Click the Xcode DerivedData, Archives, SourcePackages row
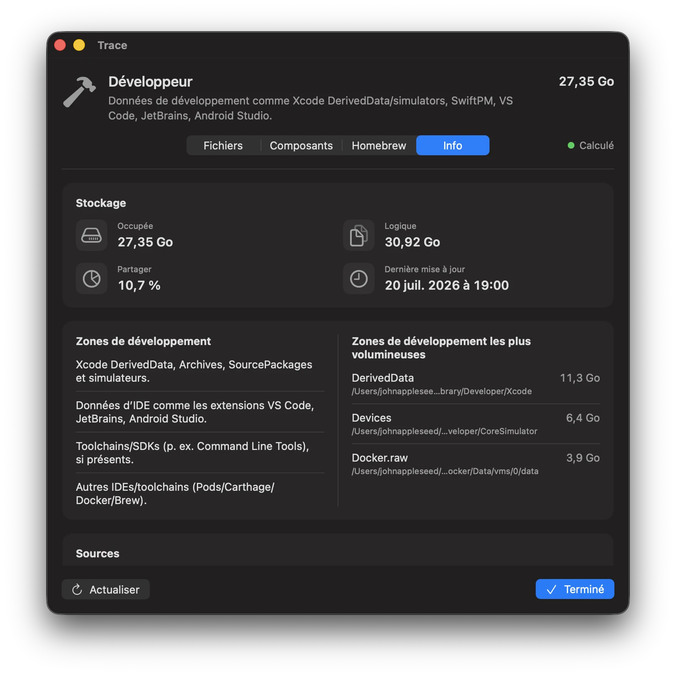This screenshot has width=676, height=676. pos(200,371)
